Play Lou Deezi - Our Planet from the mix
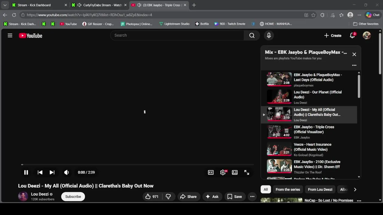This screenshot has width=383, height=215. [309, 97]
